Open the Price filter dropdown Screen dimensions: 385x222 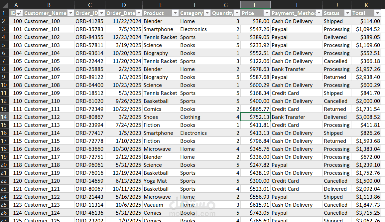pyautogui.click(x=267, y=13)
